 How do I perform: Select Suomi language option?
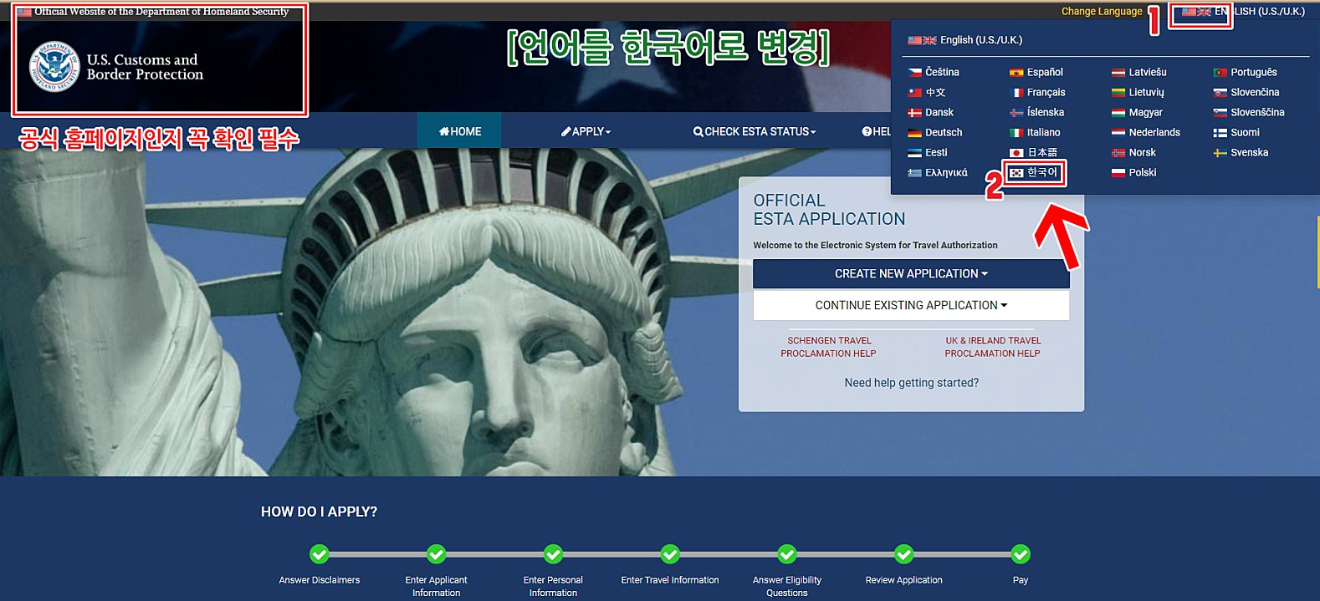tap(1236, 132)
